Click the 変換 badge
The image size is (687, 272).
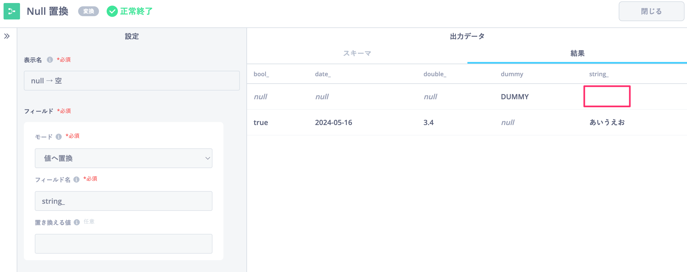pos(89,11)
